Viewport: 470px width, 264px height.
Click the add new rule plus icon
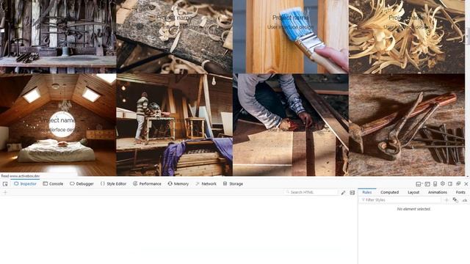(446, 200)
